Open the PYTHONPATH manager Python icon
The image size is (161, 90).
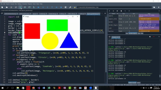coord(75,7)
